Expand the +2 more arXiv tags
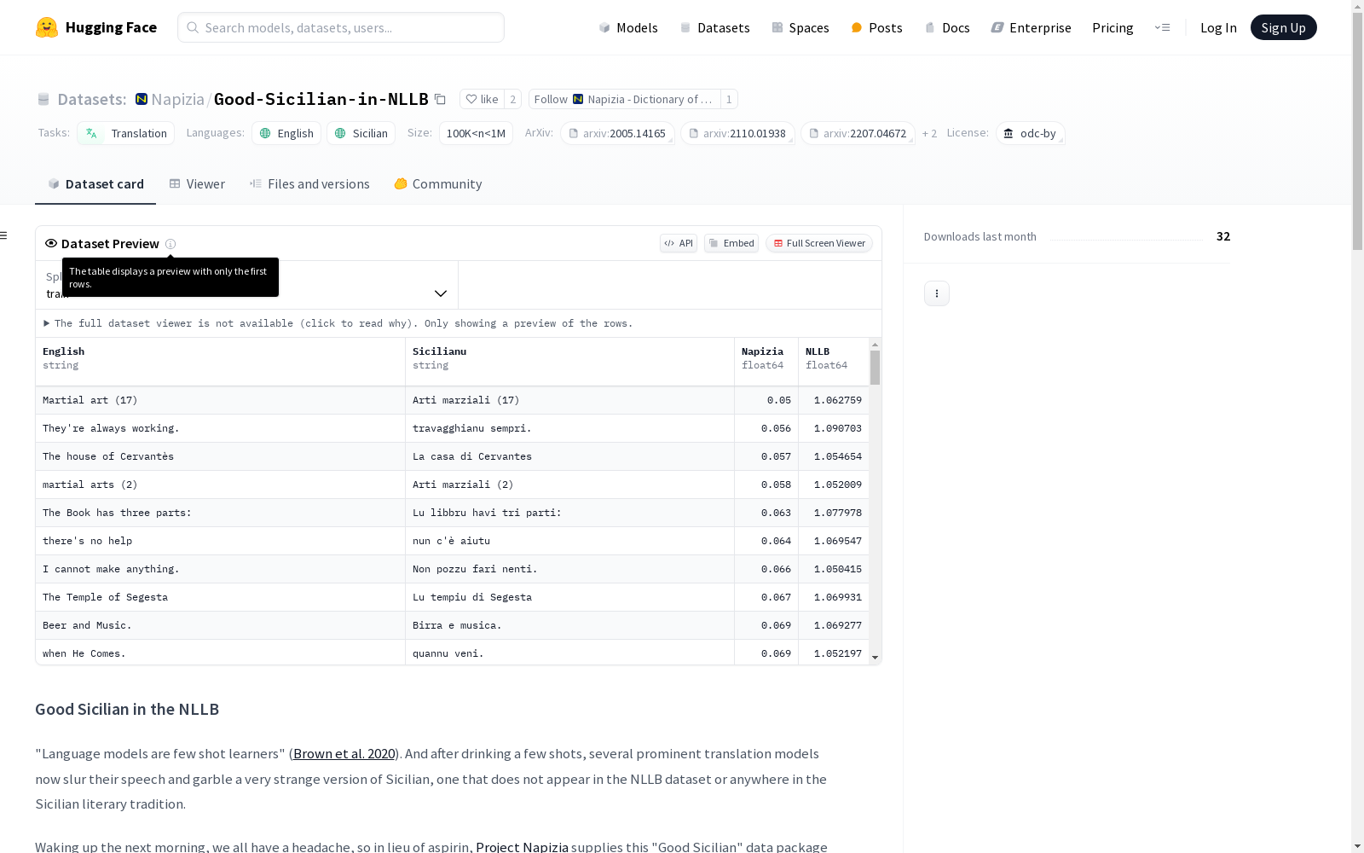This screenshot has width=1364, height=853. [929, 133]
